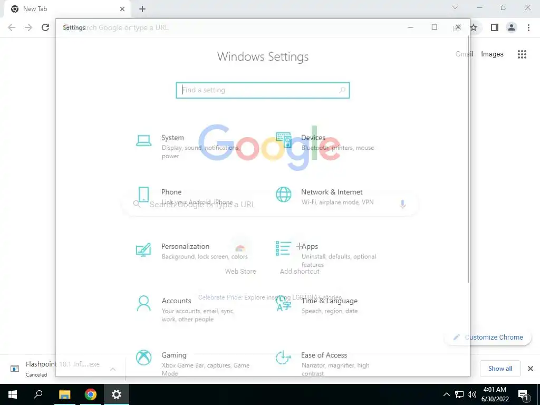
Task: Select the New Tab tab in Chrome
Action: (67, 9)
